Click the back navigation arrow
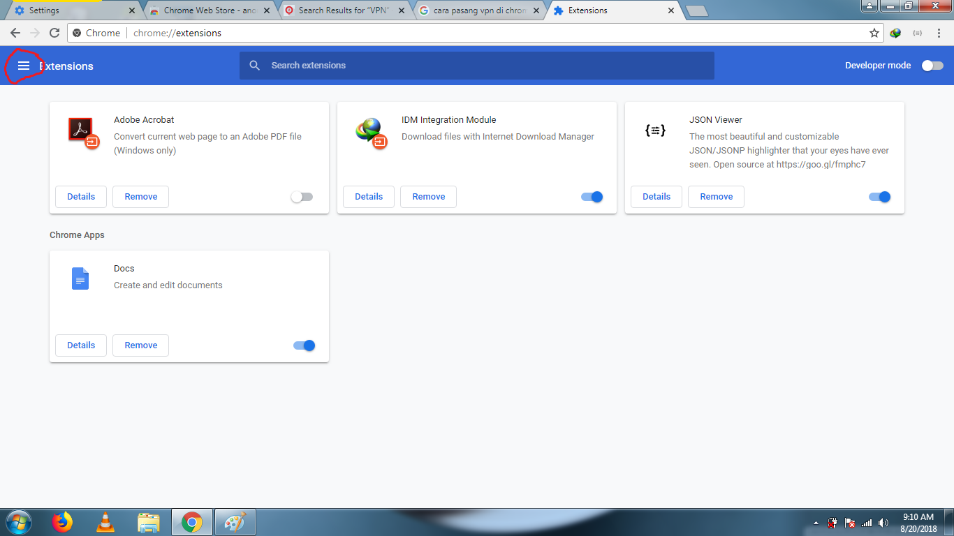Viewport: 954px width, 536px height. coord(15,33)
